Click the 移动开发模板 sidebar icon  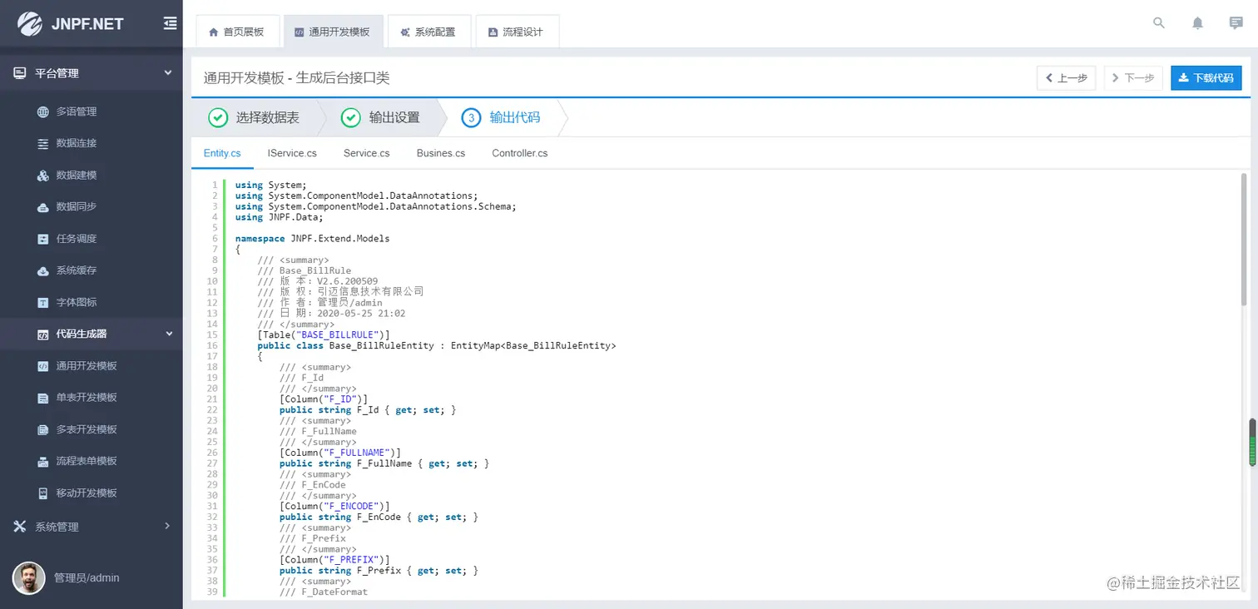point(43,493)
